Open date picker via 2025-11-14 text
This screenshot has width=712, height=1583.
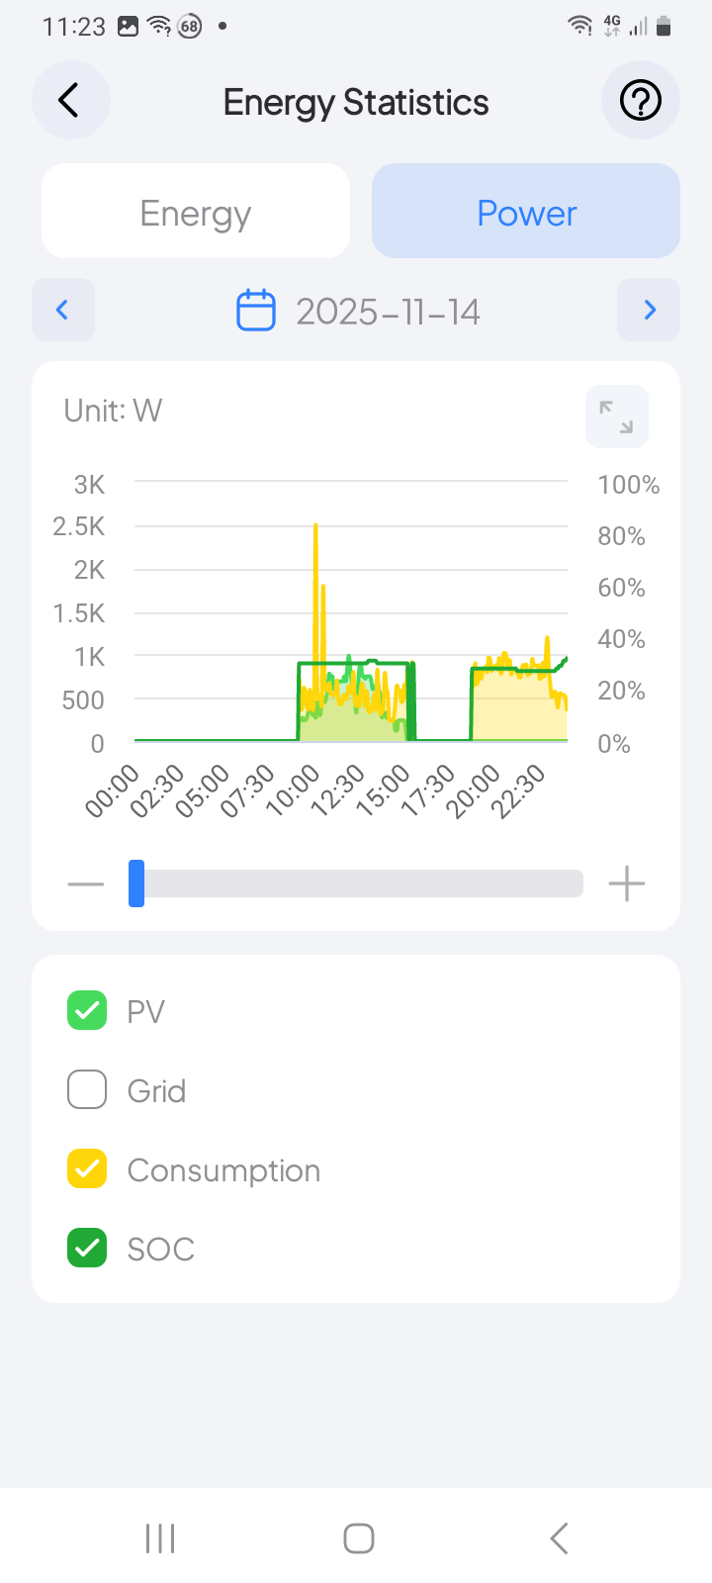coord(388,312)
